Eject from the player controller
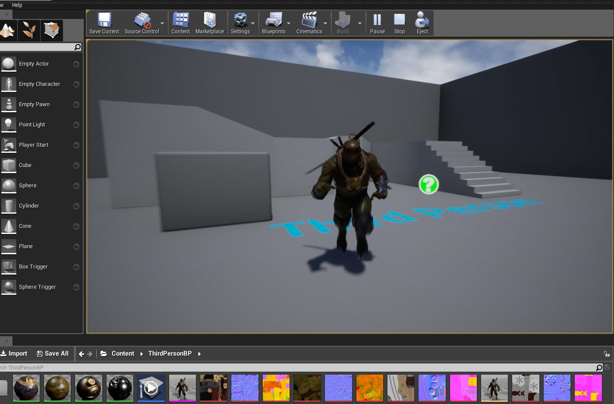This screenshot has height=404, width=614. coord(422,23)
